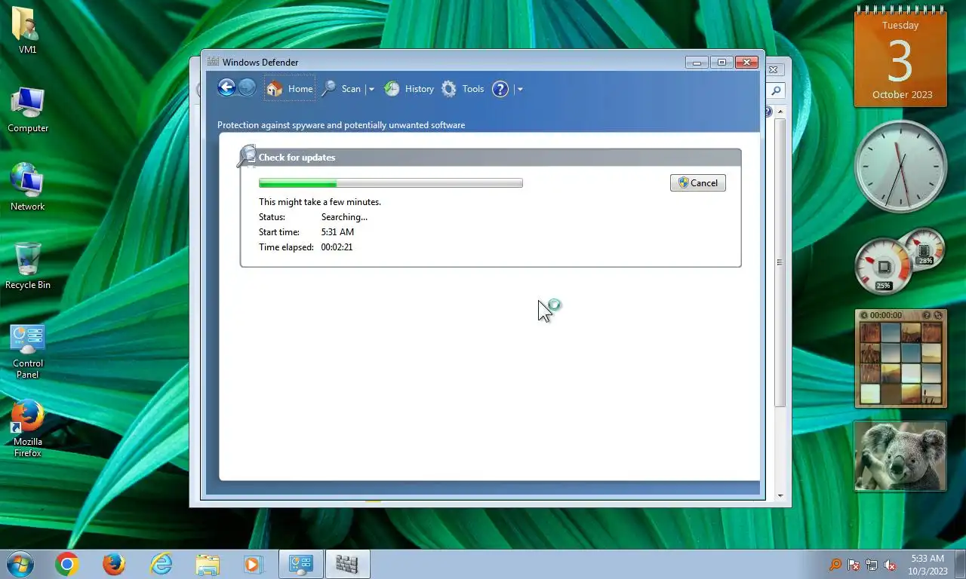Click the search magnifier in background window
The image size is (966, 579).
(x=776, y=90)
